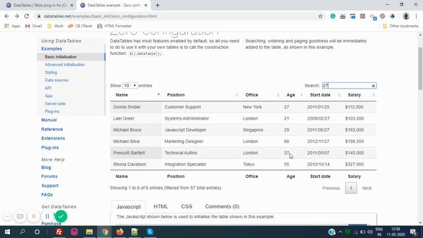Cancel recording with red X icon
The height and width of the screenshot is (238, 423).
click(34, 216)
